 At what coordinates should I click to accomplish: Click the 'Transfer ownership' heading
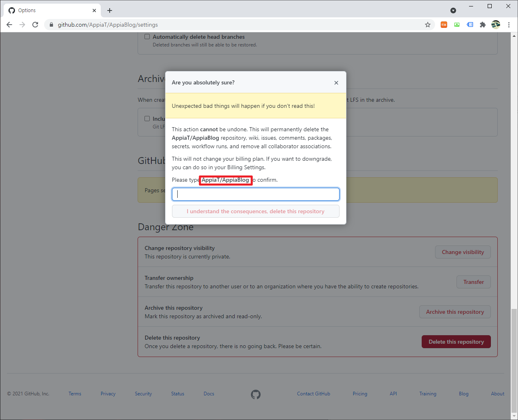[x=169, y=278]
